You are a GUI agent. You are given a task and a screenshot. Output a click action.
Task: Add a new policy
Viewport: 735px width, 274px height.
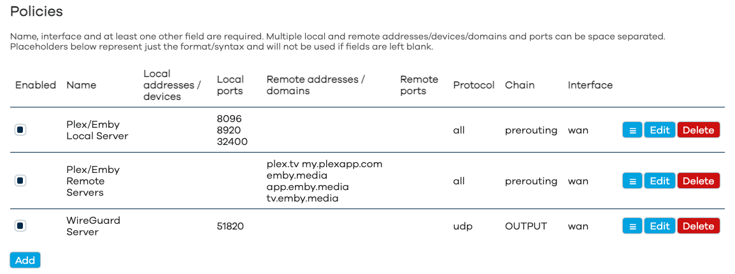tap(25, 260)
